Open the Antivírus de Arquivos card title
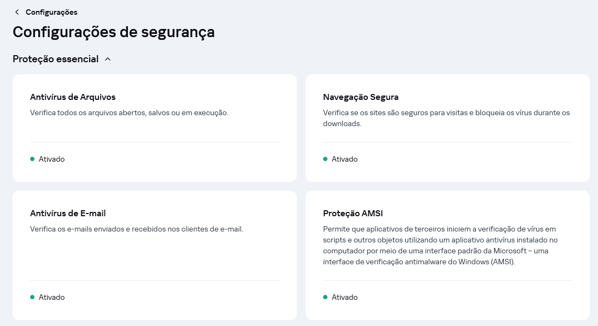Screen dimensions: 598x326 73,97
